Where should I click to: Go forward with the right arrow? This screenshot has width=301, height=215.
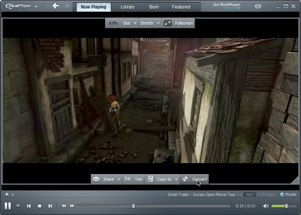coord(67,6)
